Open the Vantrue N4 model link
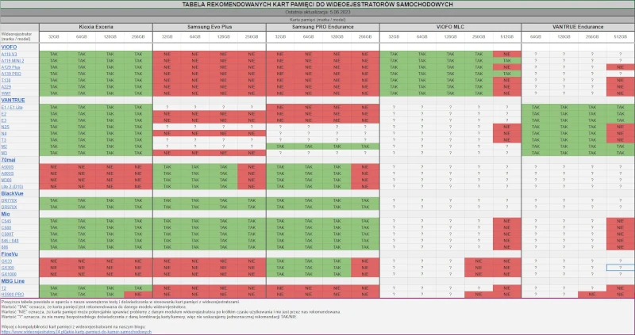The image size is (635, 335). pos(4,133)
